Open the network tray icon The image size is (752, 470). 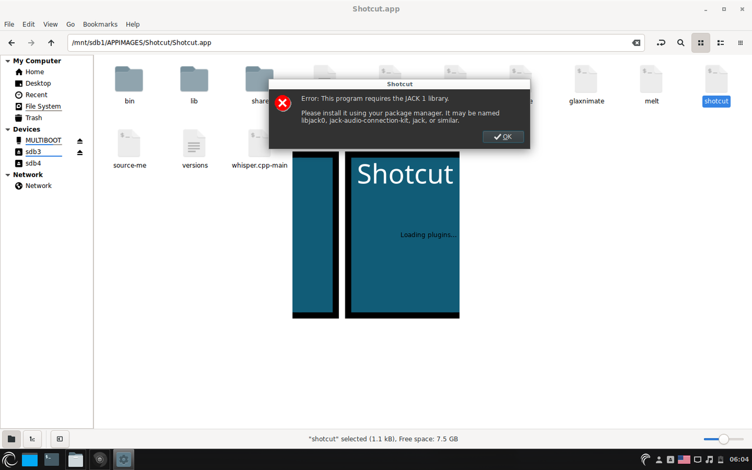tap(698, 459)
